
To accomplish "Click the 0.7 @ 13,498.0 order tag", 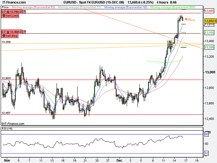I will coord(11,32).
